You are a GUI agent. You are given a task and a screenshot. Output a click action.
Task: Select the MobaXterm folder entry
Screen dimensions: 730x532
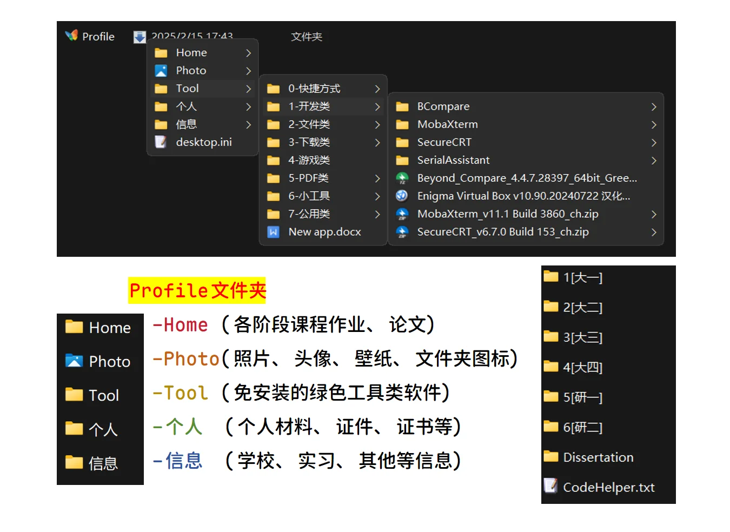coord(447,124)
